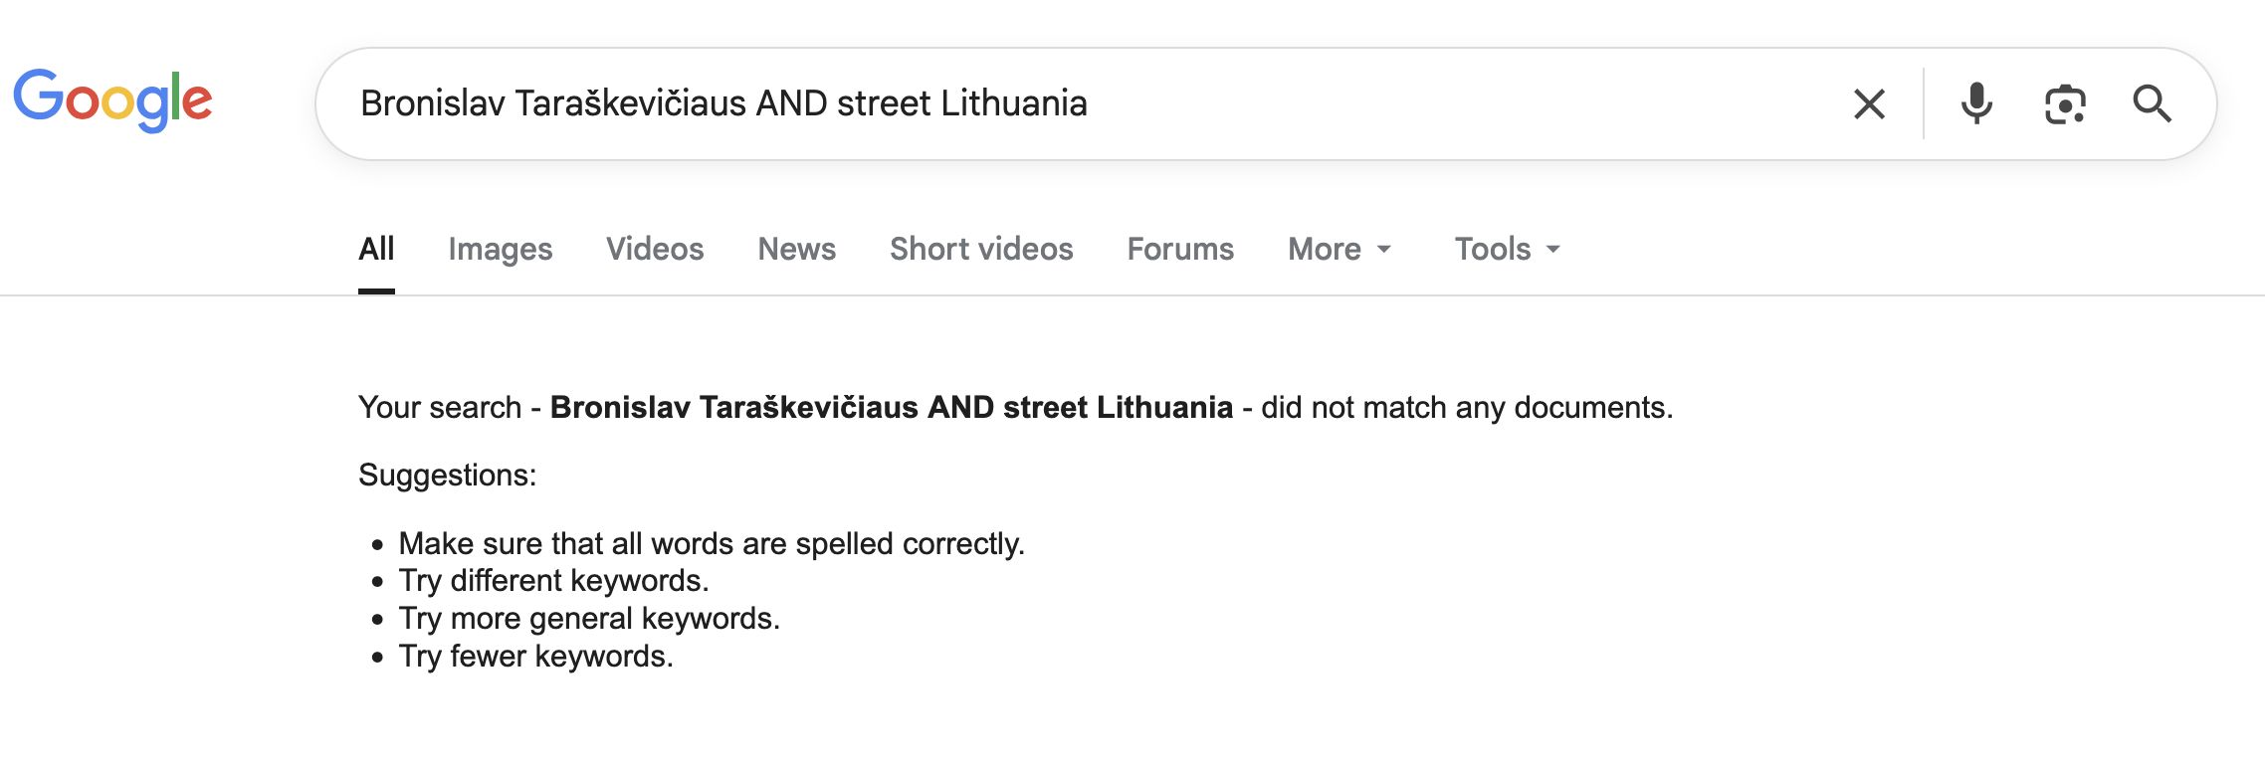Viewport: 2265px width, 770px height.
Task: Click the bold query in no-results message
Action: pos(891,408)
